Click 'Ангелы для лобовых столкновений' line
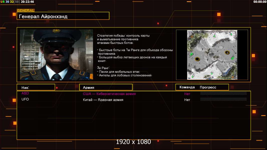This screenshot has height=150, width=267. (x=125, y=75)
